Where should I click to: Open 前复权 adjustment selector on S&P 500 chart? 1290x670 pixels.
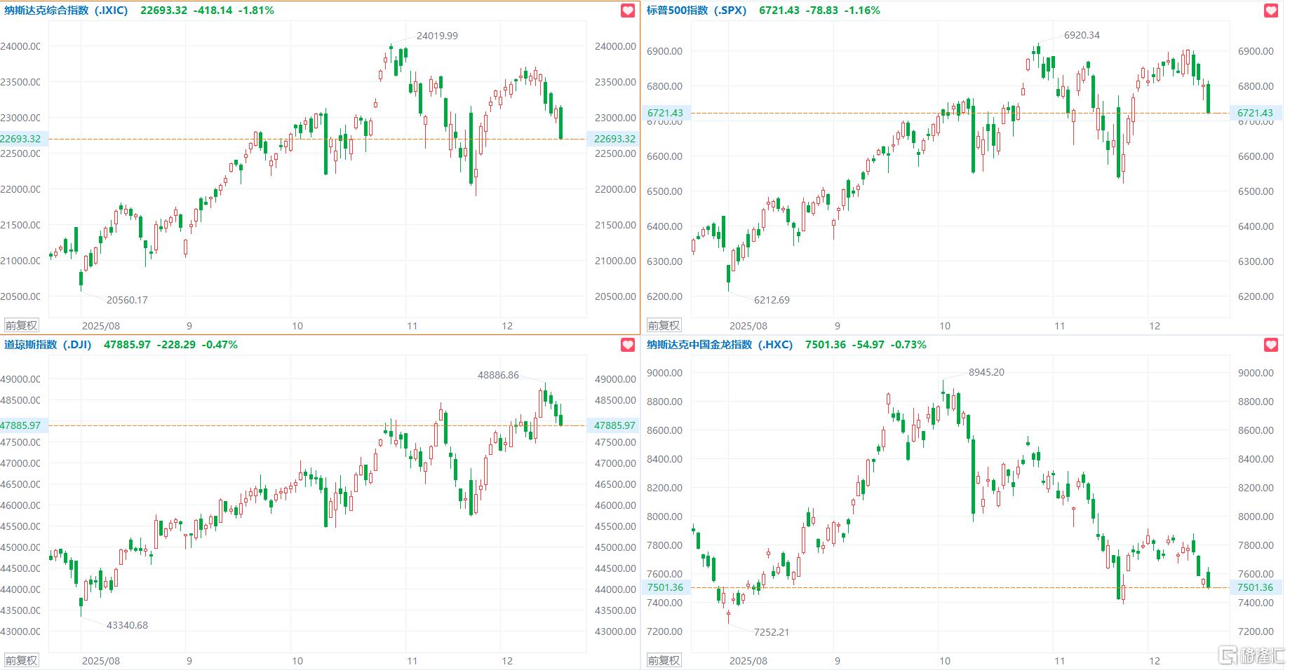coord(664,325)
